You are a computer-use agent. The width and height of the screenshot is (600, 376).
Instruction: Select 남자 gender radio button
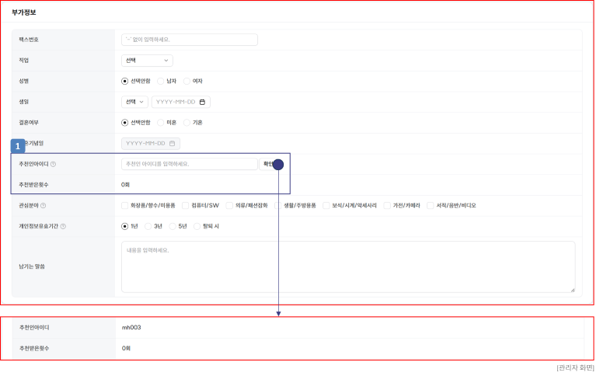click(x=161, y=81)
